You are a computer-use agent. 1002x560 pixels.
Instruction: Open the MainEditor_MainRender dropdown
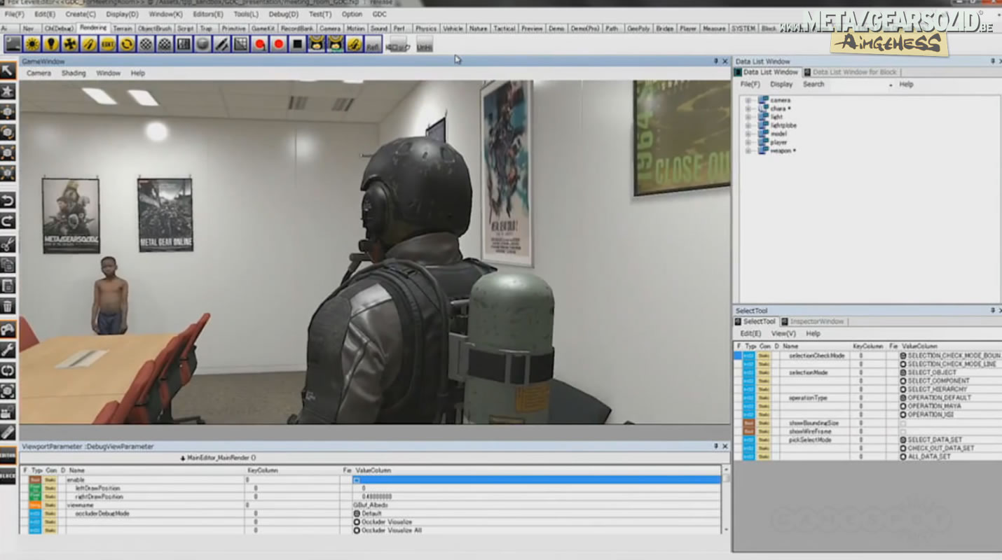coord(218,458)
